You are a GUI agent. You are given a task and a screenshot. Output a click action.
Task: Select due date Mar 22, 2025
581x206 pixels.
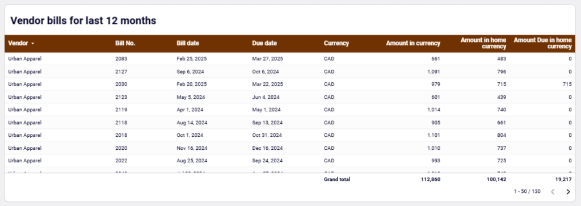tap(268, 84)
